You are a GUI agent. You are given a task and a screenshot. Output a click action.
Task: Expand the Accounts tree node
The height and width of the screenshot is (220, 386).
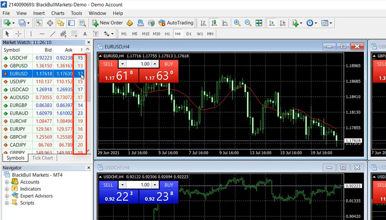7,182
